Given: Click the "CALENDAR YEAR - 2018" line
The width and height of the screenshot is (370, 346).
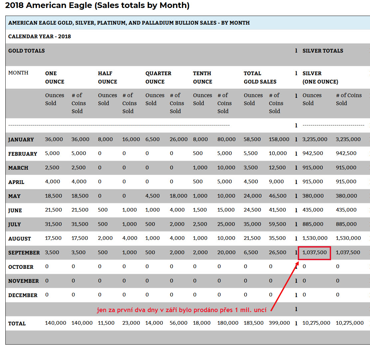Looking at the screenshot, I should (x=39, y=37).
